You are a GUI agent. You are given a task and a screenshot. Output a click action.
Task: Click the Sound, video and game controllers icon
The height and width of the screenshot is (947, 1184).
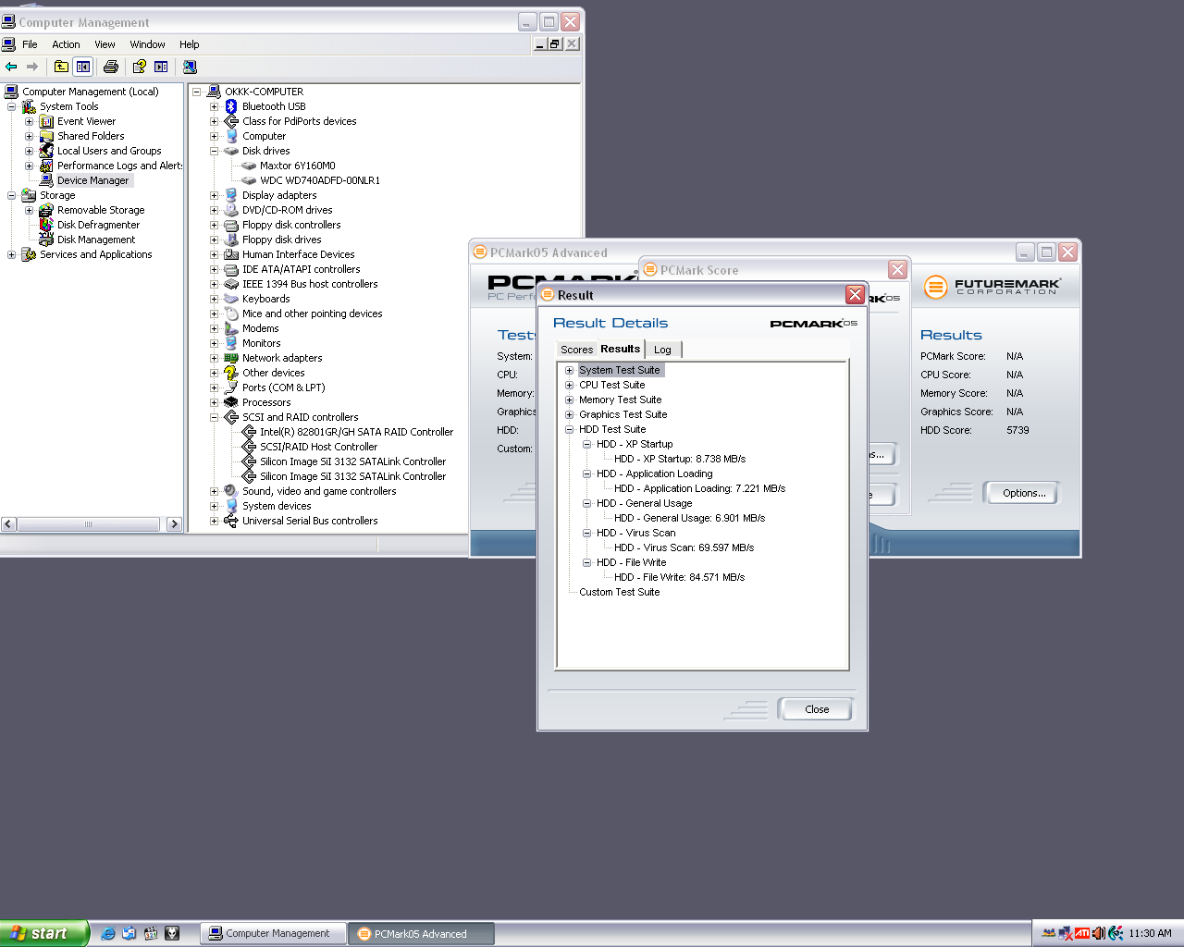(x=231, y=491)
